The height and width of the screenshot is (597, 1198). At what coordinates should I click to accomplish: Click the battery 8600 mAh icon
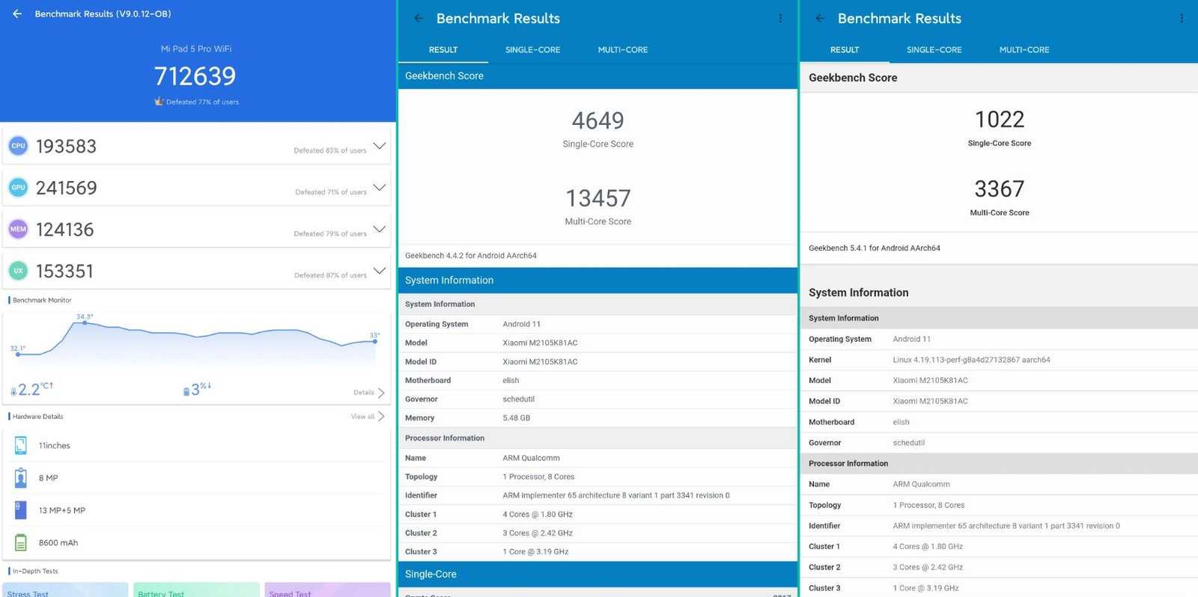pos(21,542)
